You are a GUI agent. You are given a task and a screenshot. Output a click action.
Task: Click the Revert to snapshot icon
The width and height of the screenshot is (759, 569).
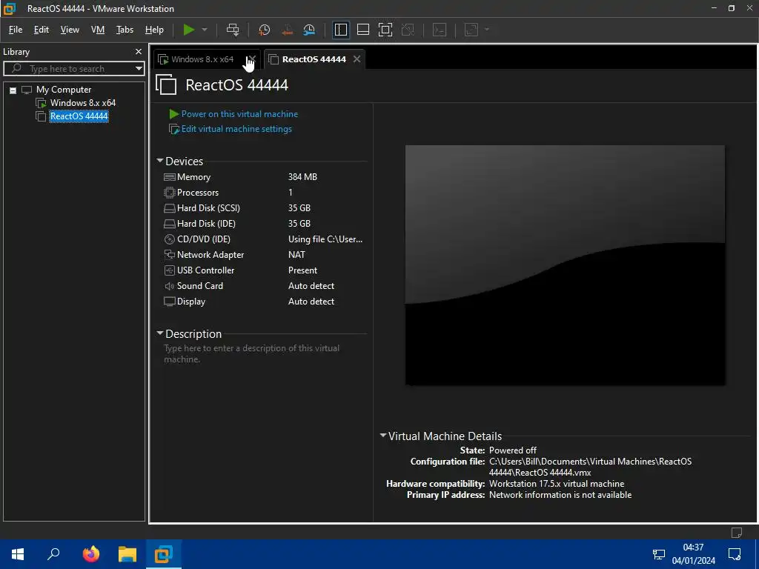click(x=287, y=30)
